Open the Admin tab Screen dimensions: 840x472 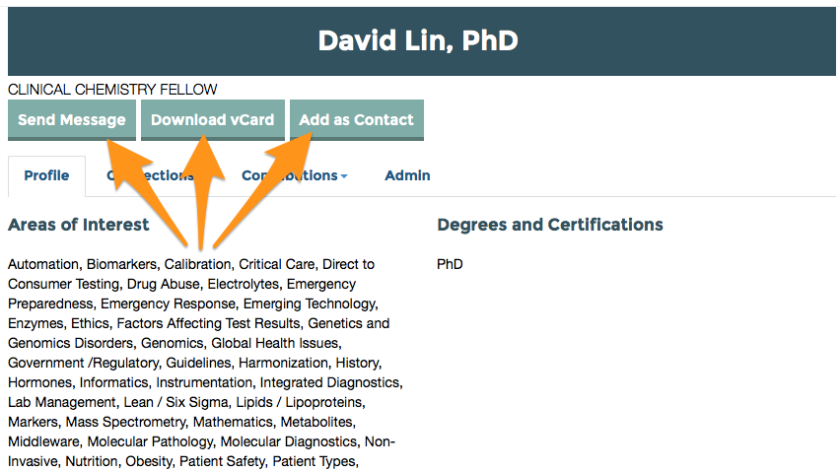tap(407, 175)
